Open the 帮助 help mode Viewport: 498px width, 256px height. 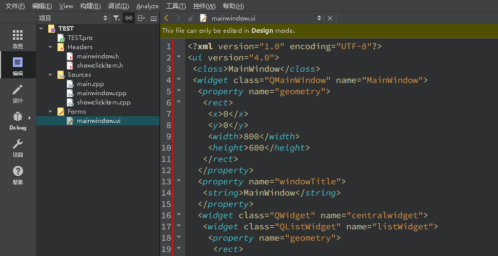click(18, 175)
